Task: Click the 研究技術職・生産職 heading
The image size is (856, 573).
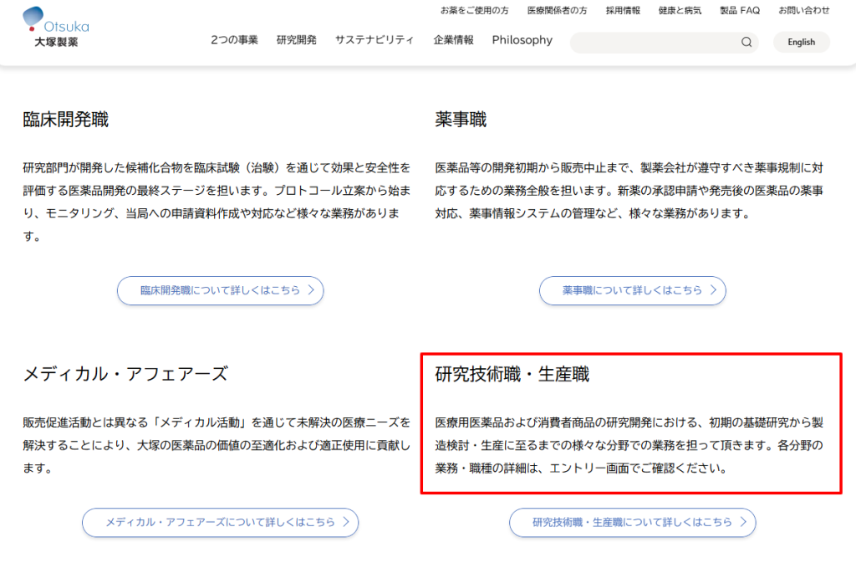Action: click(x=512, y=374)
